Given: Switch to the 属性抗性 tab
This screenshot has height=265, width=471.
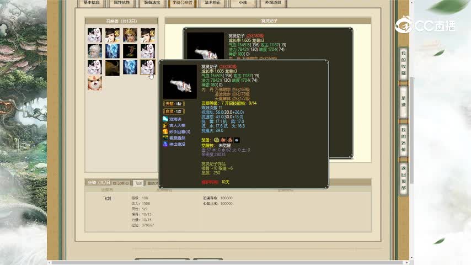Looking at the screenshot, I should 121,3.
